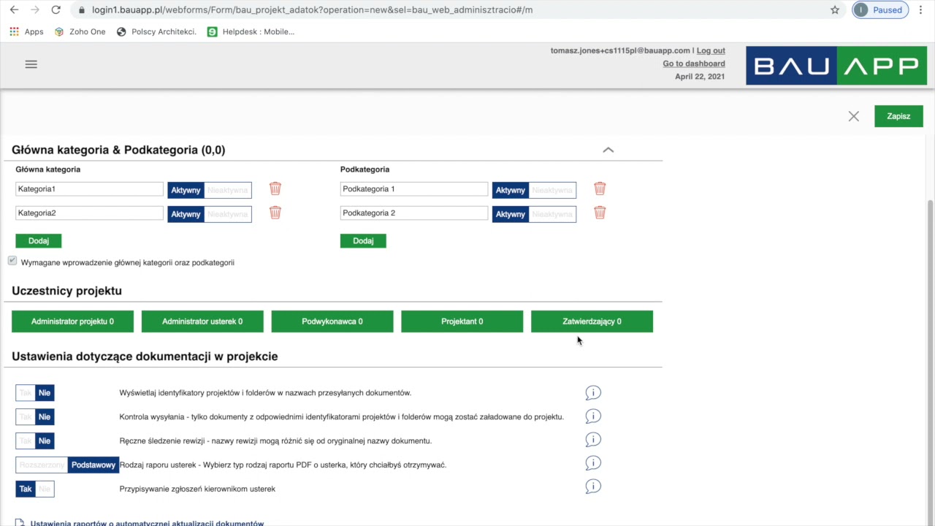Image resolution: width=935 pixels, height=526 pixels.
Task: Open the Polscy Architekci bookmark
Action: (x=156, y=31)
